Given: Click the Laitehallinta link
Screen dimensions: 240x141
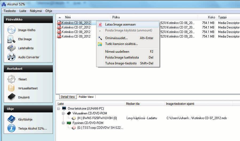Looking at the screenshot, I should click(26, 48).
